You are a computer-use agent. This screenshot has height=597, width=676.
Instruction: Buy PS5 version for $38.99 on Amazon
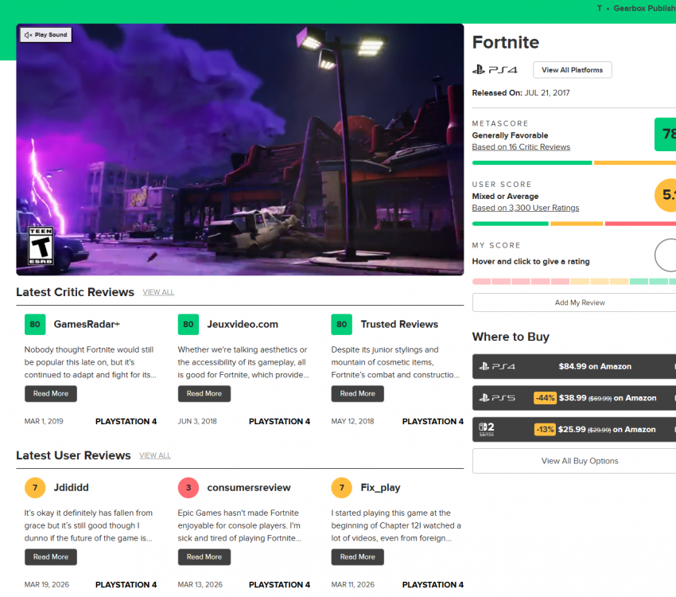click(x=574, y=398)
